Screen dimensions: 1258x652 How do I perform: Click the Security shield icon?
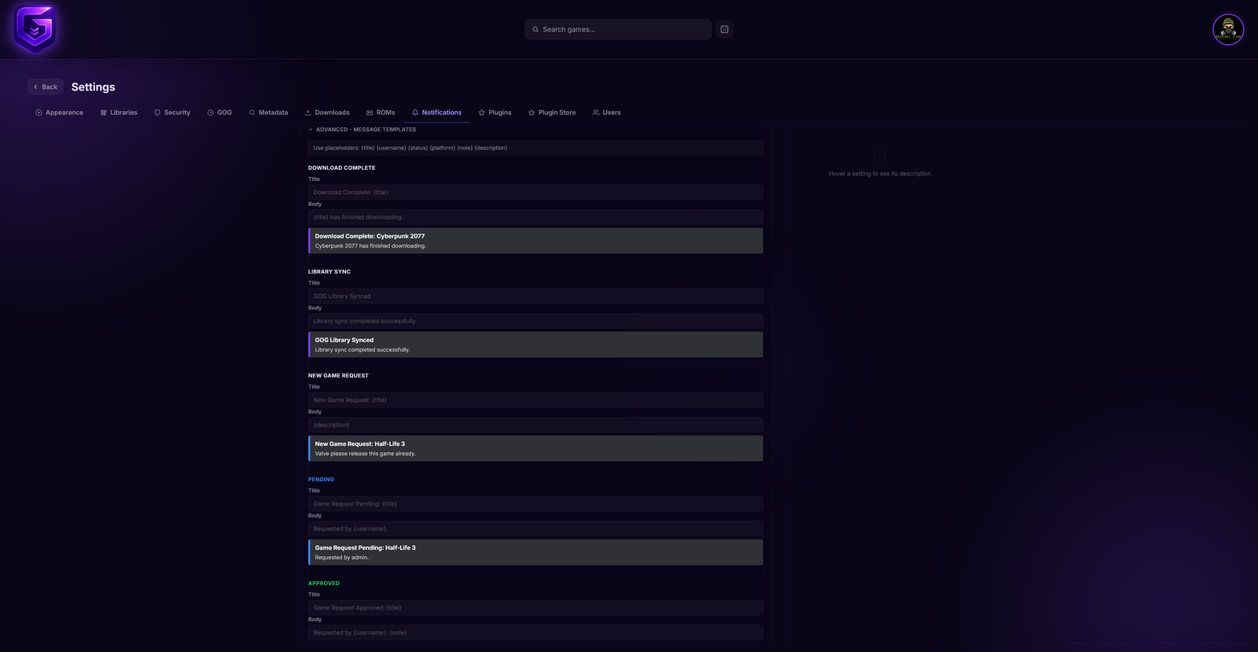(157, 112)
